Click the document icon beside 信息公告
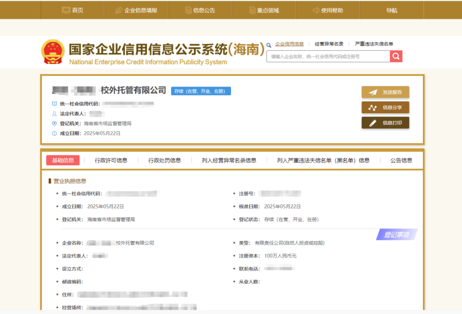This screenshot has width=462, height=314. point(188,10)
